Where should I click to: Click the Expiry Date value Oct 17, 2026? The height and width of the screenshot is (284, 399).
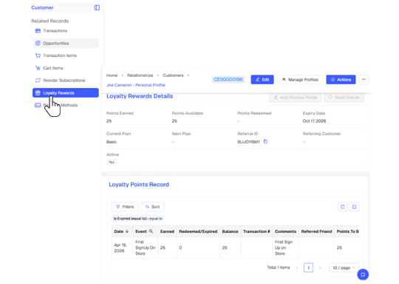314,121
